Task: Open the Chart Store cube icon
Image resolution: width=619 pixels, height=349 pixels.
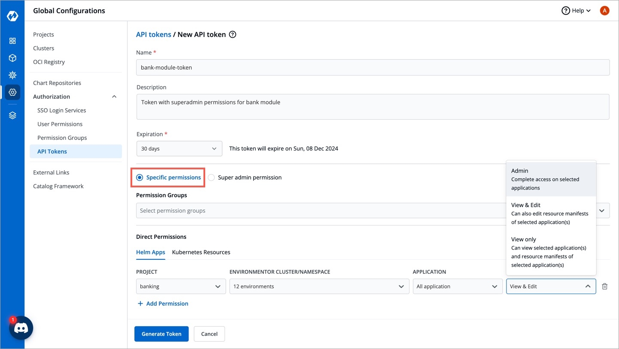Action: [x=12, y=58]
